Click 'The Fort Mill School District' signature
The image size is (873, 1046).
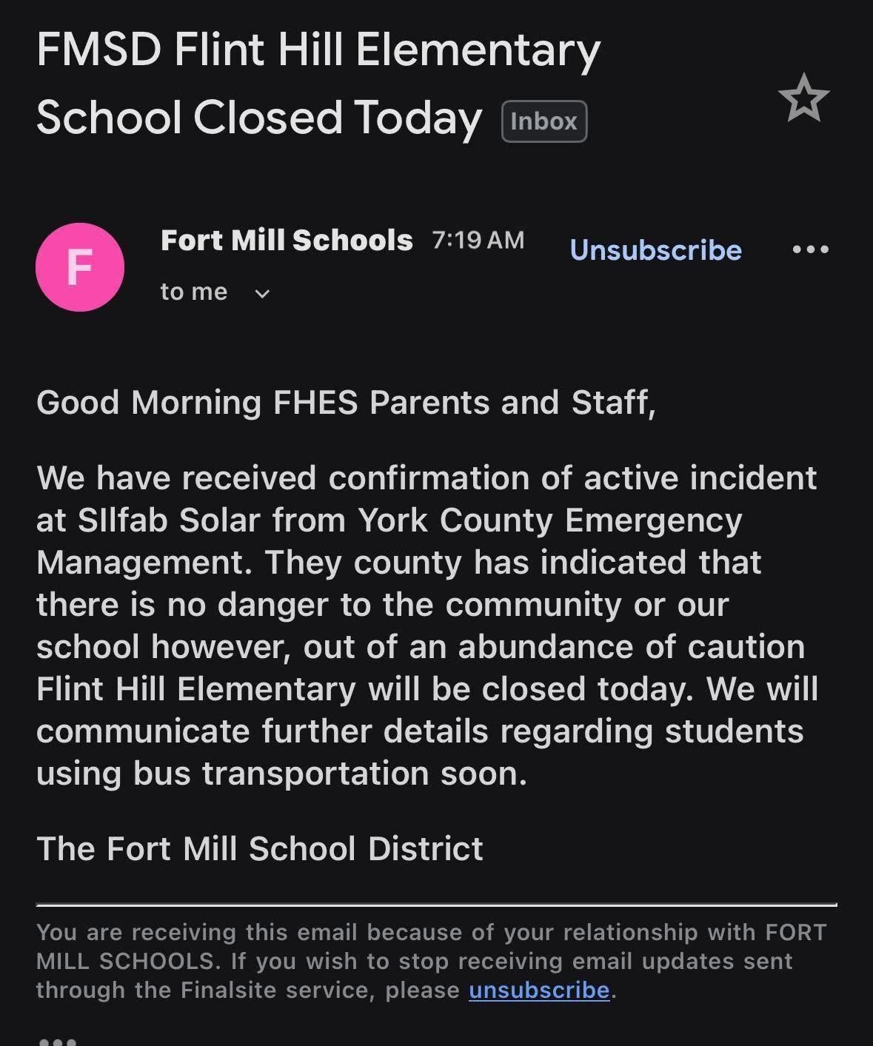point(260,849)
